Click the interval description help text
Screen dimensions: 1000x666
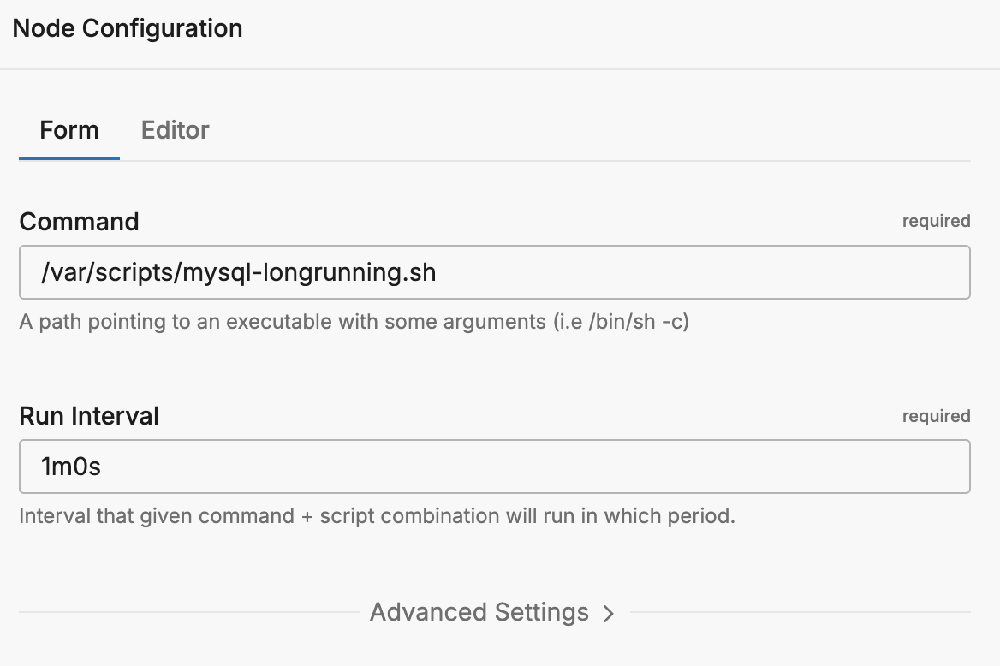(377, 517)
